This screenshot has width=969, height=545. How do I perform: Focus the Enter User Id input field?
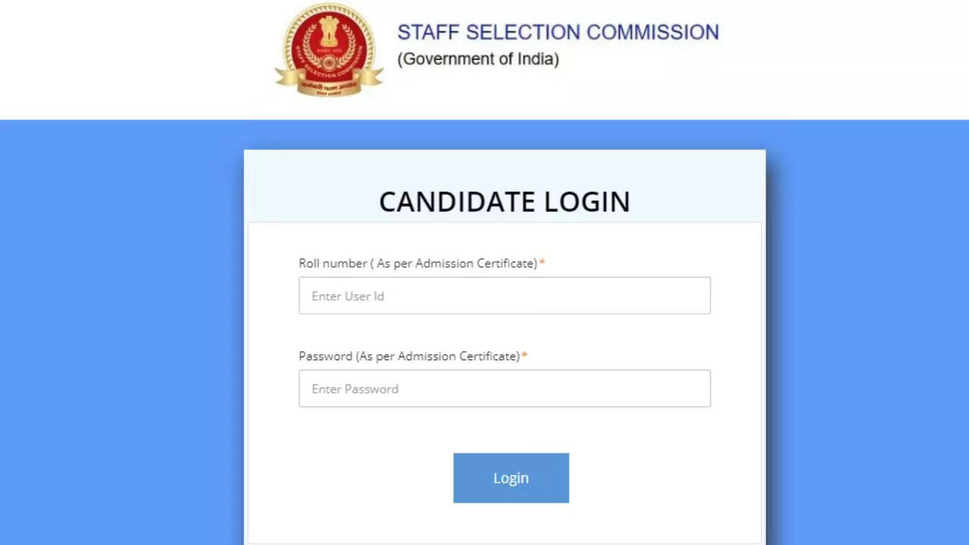(x=504, y=296)
